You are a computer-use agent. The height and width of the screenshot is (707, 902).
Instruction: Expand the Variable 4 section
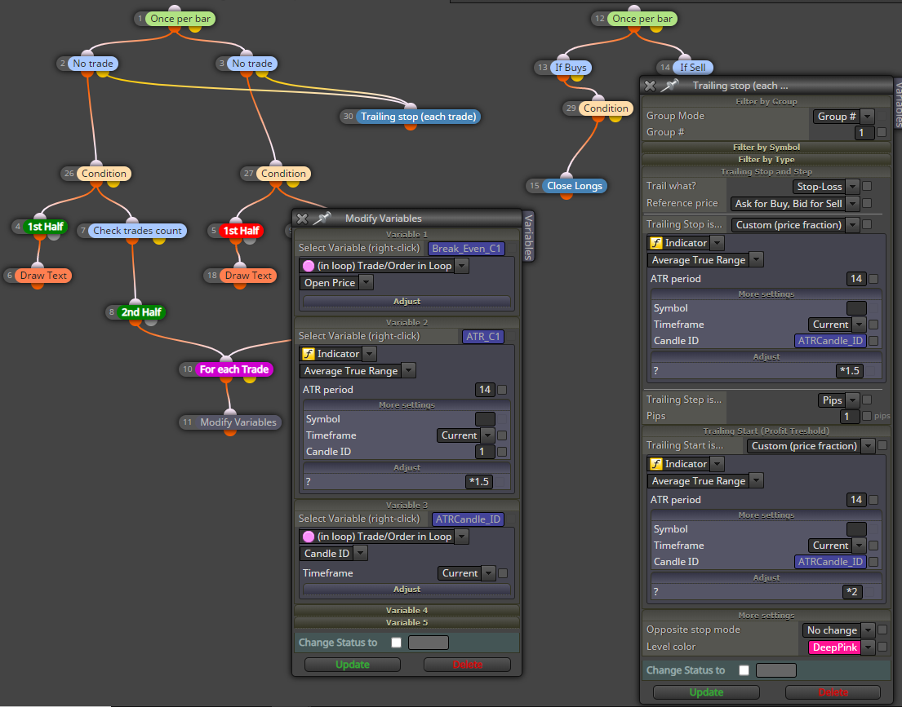click(407, 611)
